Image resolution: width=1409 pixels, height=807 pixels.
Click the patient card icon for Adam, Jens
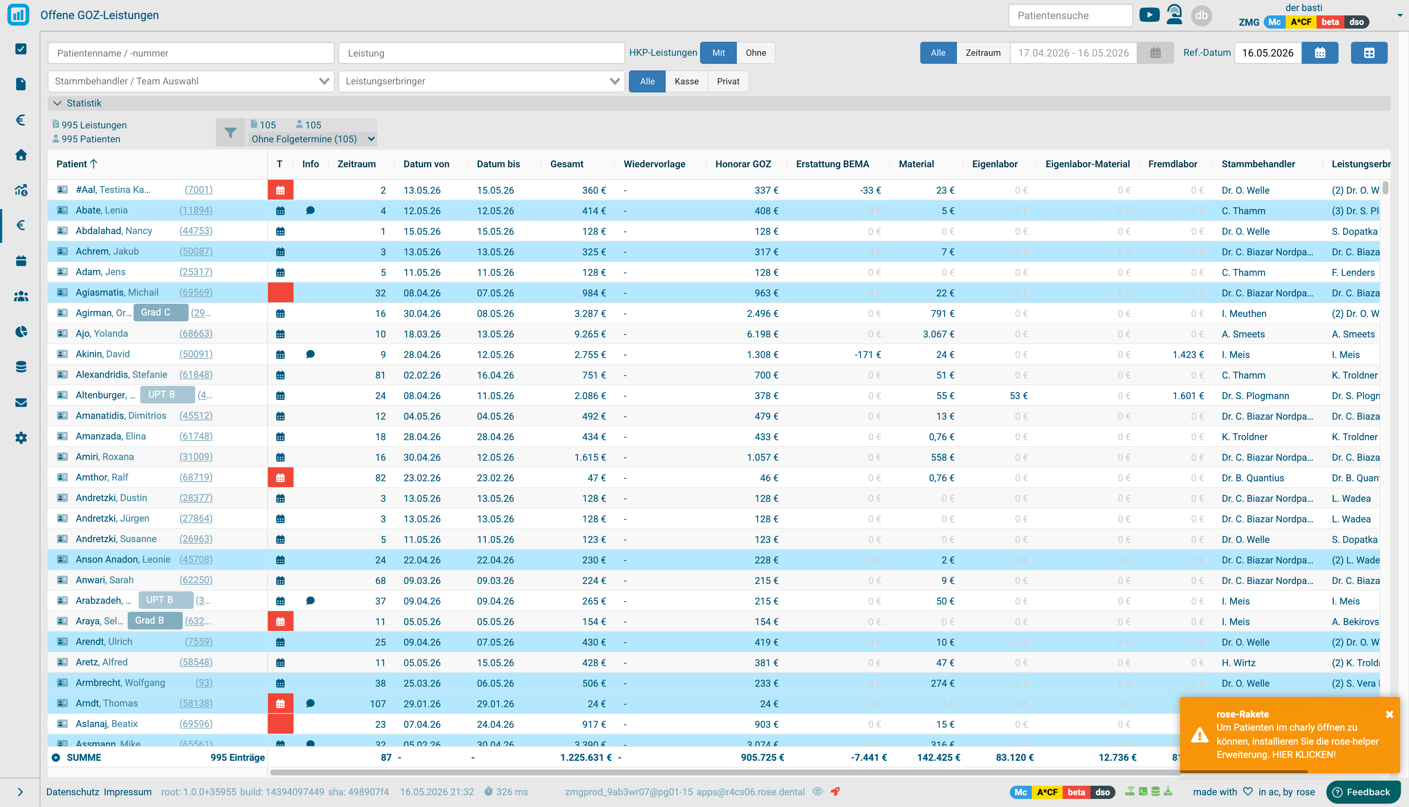click(x=63, y=272)
